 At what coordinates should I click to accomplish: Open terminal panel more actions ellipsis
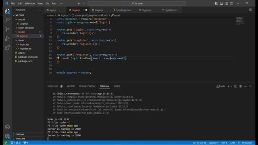coord(246,86)
